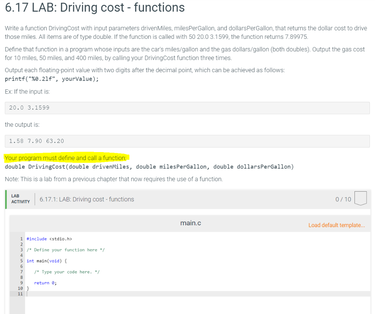Click line number 5 in the gutter
375x314 pixels.
coord(21,261)
